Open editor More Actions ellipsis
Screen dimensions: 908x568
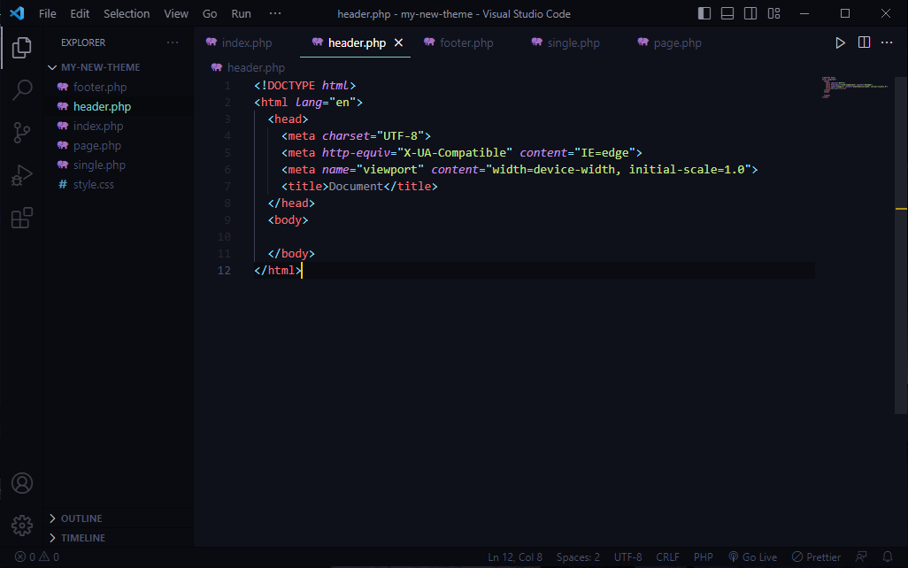click(x=887, y=42)
